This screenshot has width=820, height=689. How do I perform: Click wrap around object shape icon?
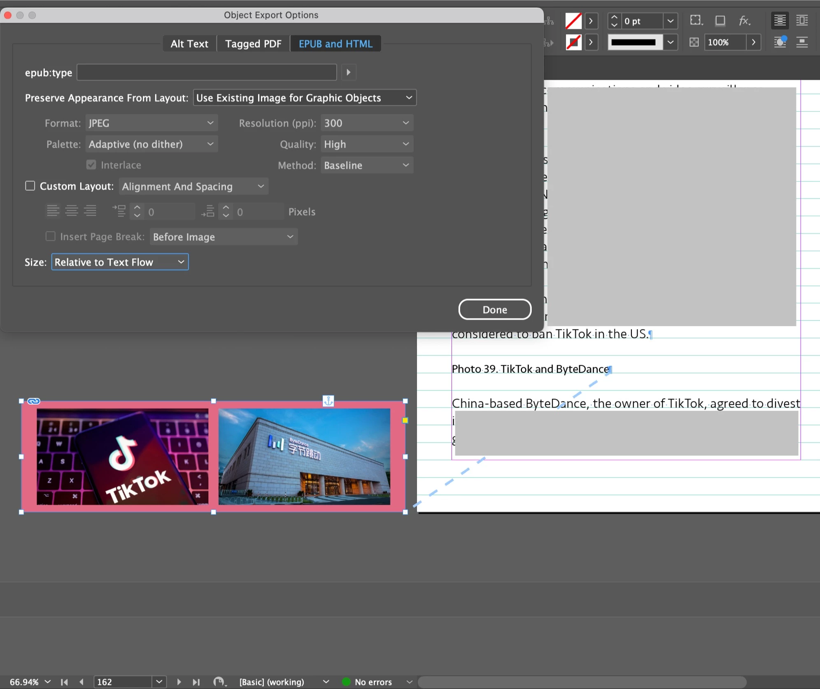[x=780, y=42]
